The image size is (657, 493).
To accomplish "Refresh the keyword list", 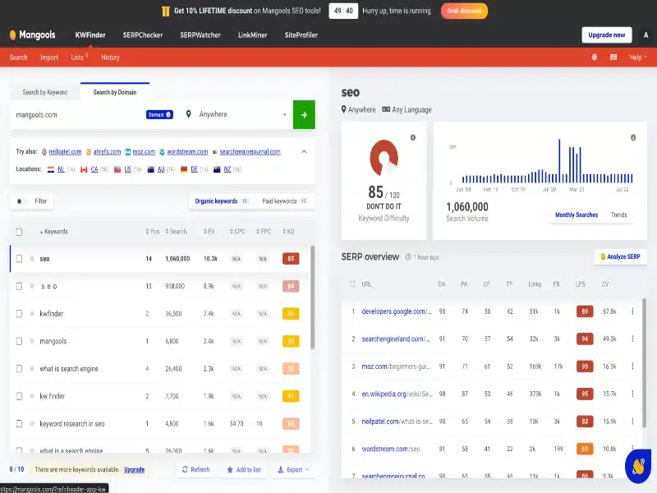I will click(196, 469).
